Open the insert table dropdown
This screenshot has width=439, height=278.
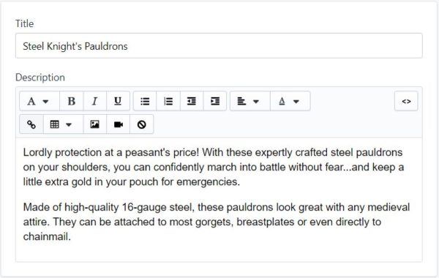click(x=63, y=124)
